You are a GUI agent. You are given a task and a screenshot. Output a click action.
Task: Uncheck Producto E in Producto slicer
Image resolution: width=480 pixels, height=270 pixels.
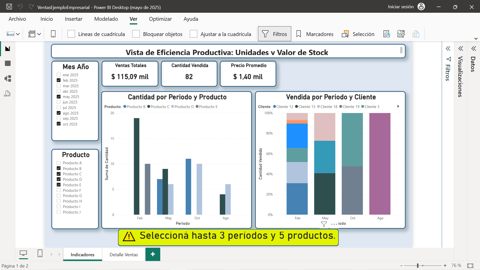tap(59, 185)
